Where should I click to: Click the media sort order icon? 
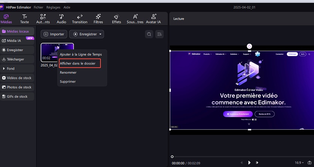point(160,34)
